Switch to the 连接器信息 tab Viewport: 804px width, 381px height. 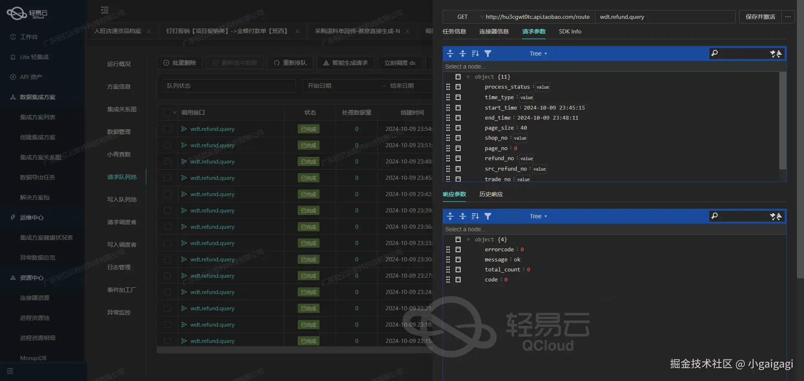tap(494, 31)
